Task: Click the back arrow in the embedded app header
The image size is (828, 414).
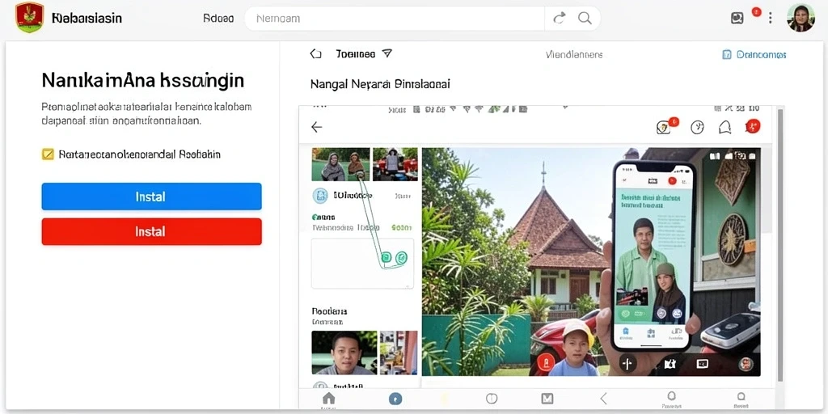Action: click(316, 127)
